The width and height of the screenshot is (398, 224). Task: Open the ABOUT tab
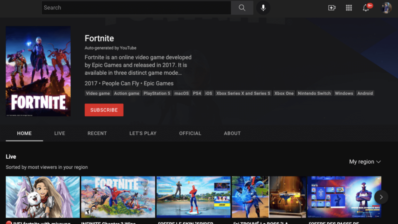[x=232, y=133]
